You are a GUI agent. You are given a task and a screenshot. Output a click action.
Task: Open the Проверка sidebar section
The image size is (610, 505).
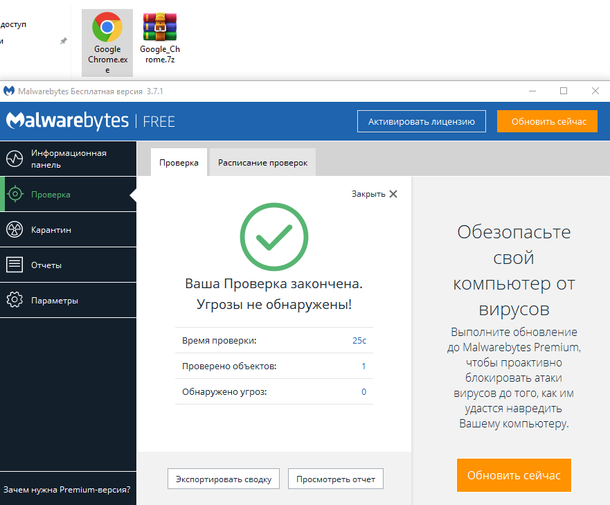[68, 194]
